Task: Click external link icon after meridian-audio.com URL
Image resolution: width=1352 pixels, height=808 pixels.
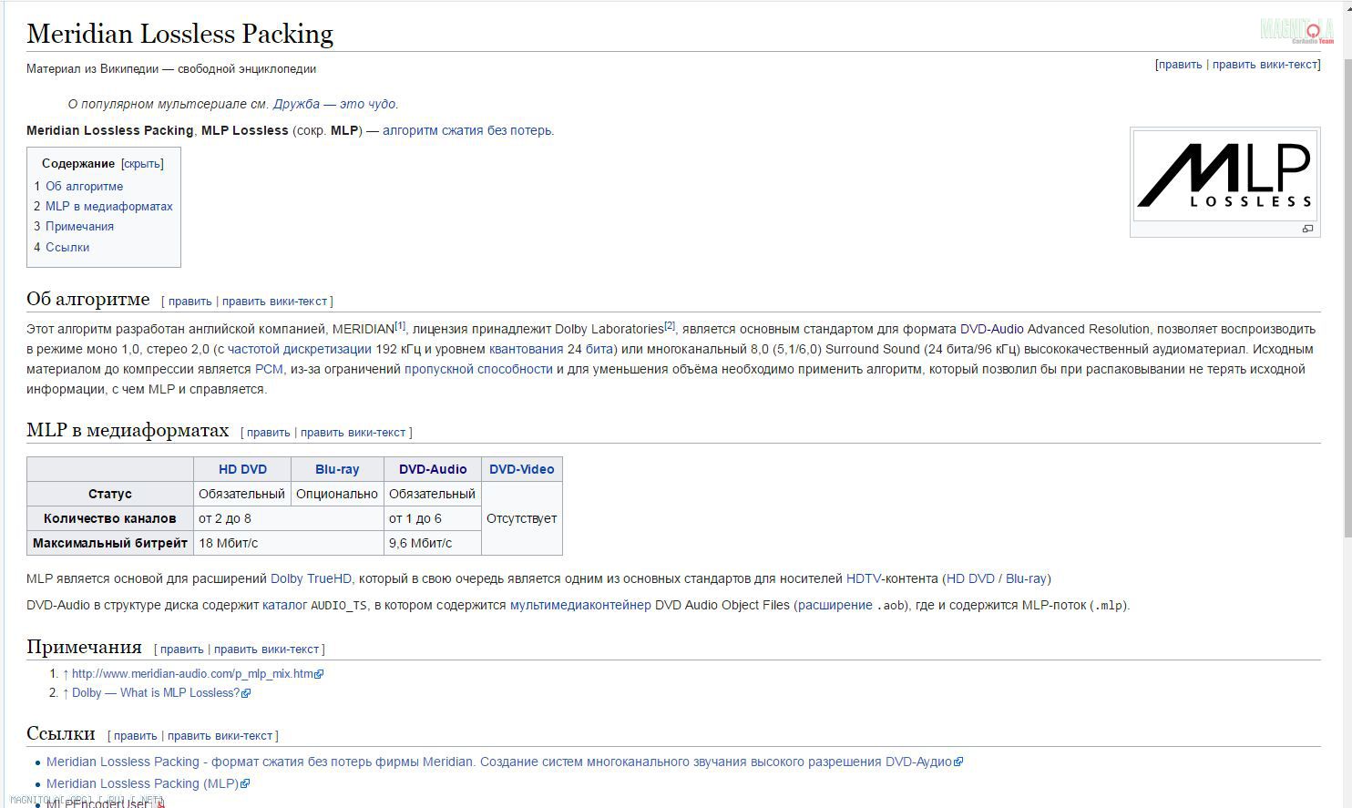Action: point(319,674)
